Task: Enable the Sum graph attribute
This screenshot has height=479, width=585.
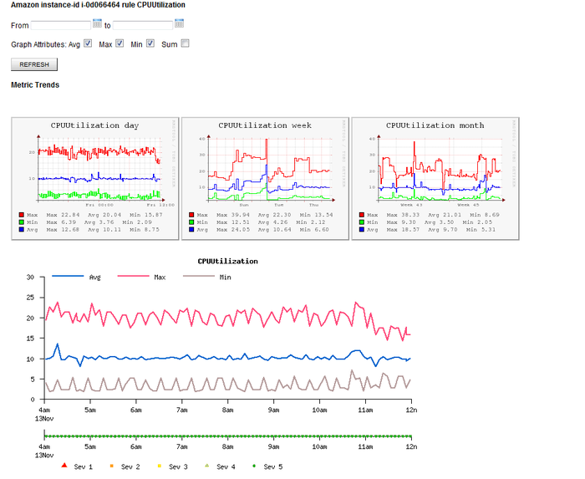Action: coord(185,43)
